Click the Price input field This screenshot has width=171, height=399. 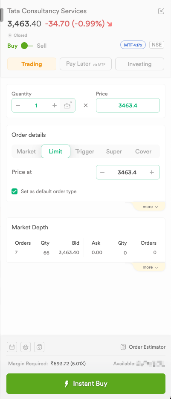128,105
